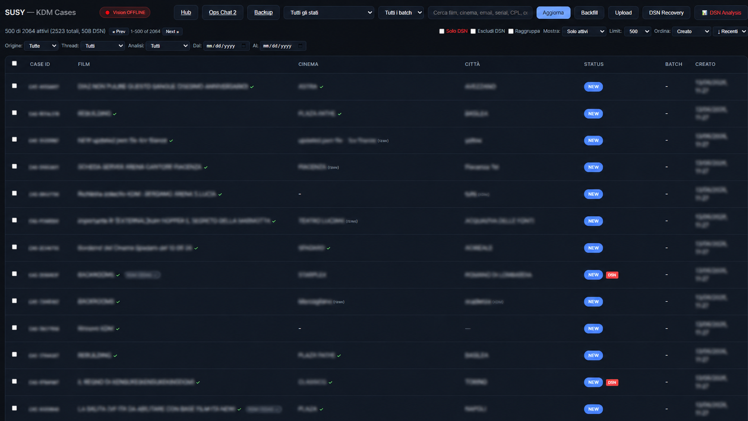Open the Tutti i batch dropdown
This screenshot has width=748, height=421.
click(x=401, y=13)
